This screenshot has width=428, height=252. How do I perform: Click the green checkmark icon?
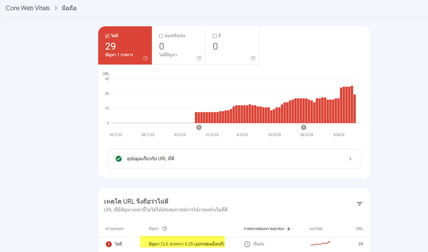(x=118, y=159)
